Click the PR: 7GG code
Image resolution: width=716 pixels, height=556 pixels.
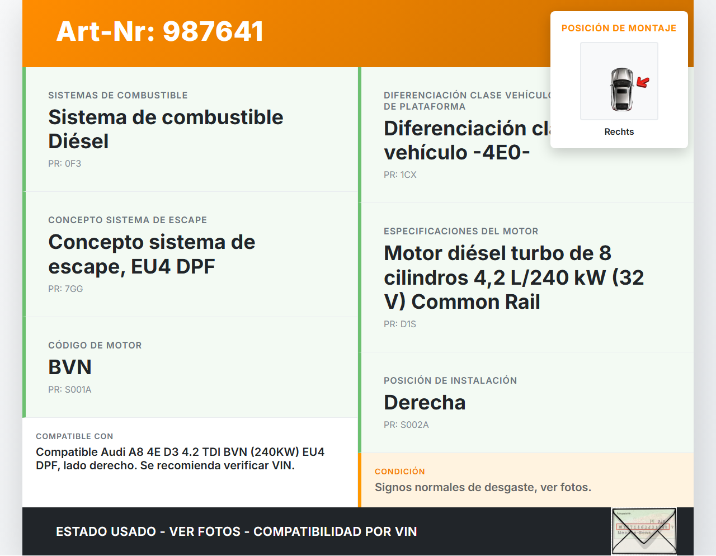tap(65, 289)
